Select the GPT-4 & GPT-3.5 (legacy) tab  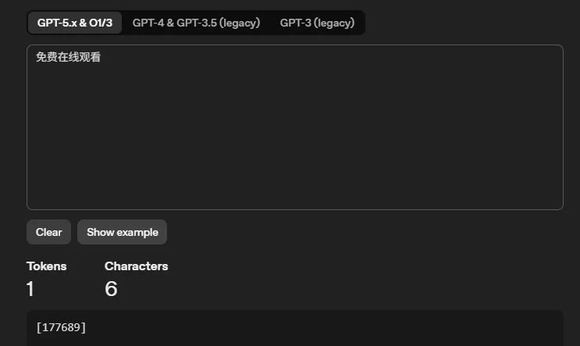196,23
